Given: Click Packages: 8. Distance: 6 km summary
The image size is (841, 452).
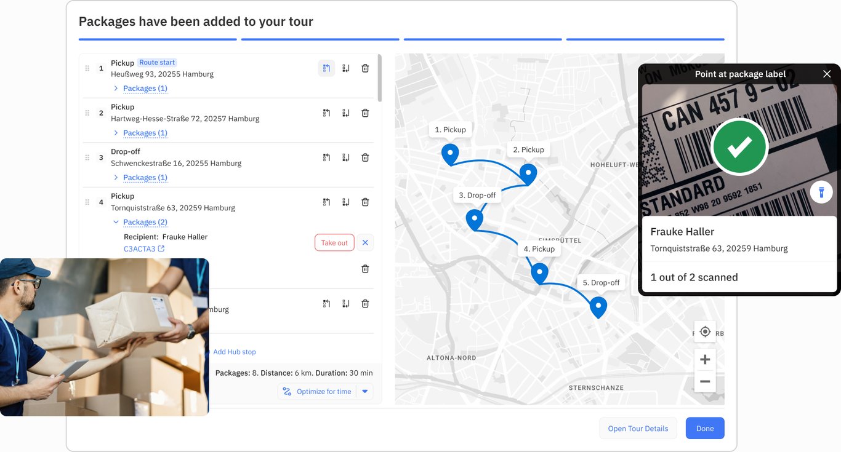Looking at the screenshot, I should pyautogui.click(x=294, y=373).
